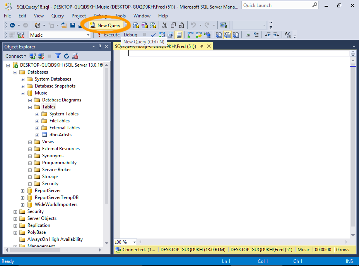Expand the dbo.Artists table node
Viewport: 359px width, 266px height.
[38, 135]
